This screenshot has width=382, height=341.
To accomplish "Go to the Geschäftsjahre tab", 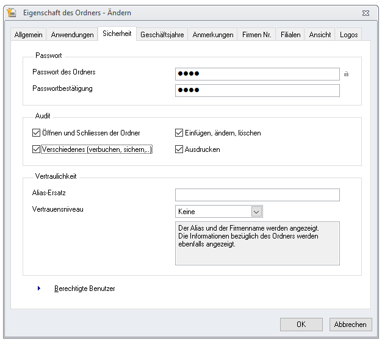I will (162, 35).
